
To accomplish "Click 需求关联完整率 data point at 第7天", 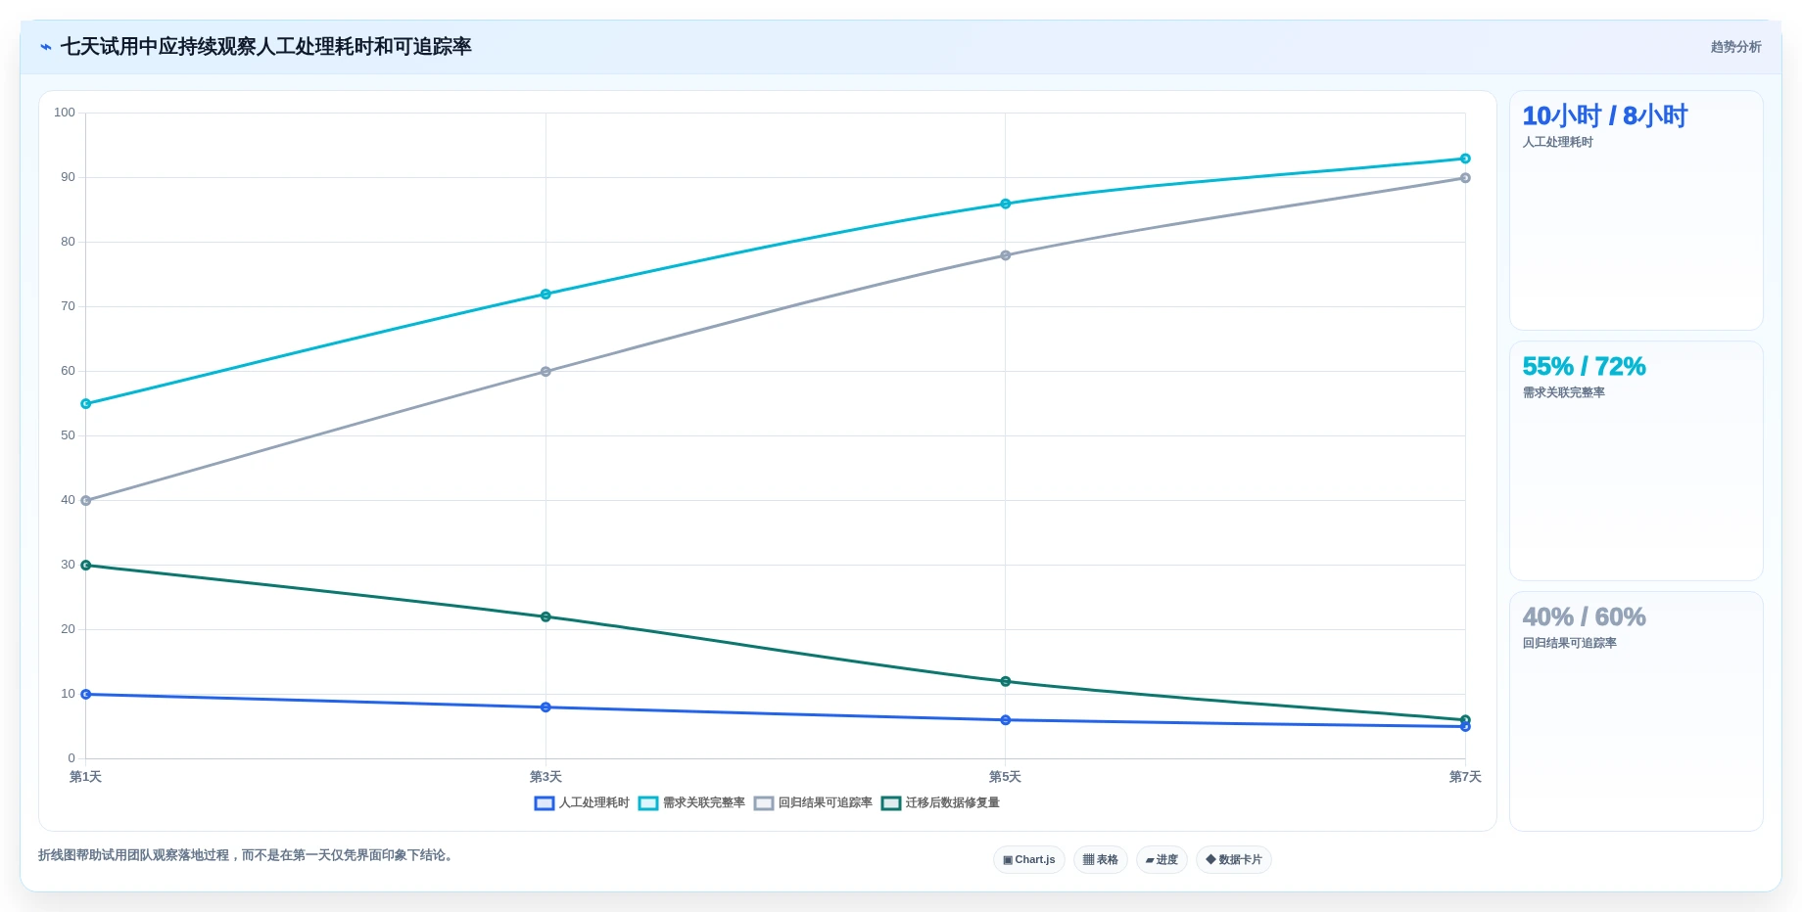I will click(1465, 159).
